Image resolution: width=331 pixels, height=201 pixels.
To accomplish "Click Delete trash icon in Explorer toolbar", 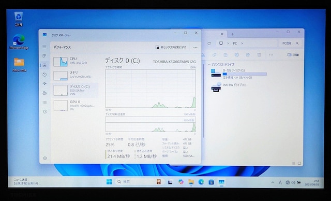I will (x=259, y=55).
